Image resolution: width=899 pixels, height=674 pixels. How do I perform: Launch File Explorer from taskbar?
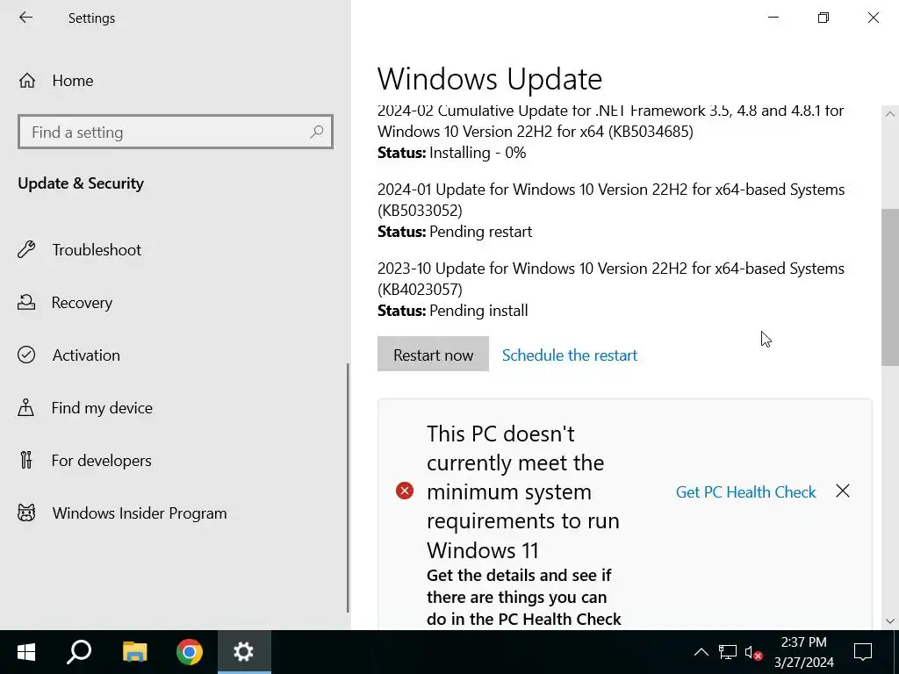pyautogui.click(x=134, y=652)
